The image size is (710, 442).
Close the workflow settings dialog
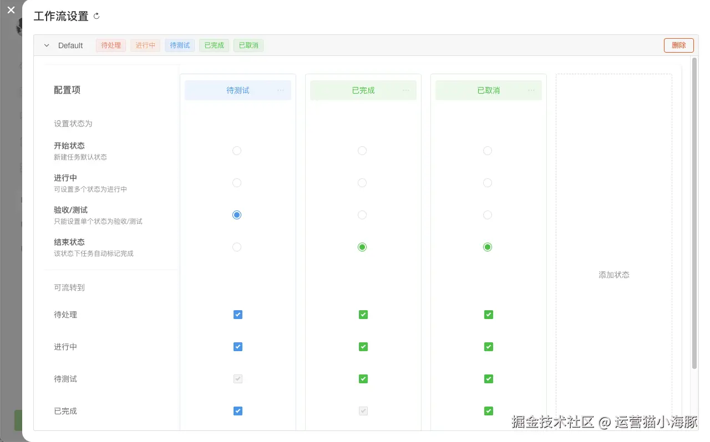[x=11, y=9]
